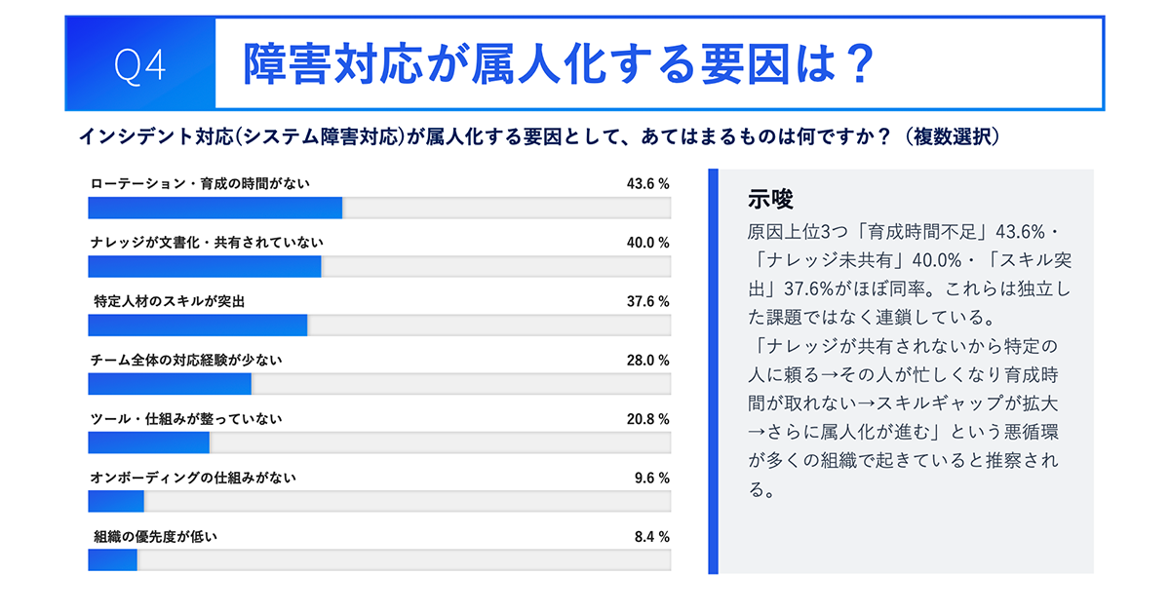Click the チーム全体の対応経験が少ない label
The width and height of the screenshot is (1170, 614).
[x=186, y=360]
